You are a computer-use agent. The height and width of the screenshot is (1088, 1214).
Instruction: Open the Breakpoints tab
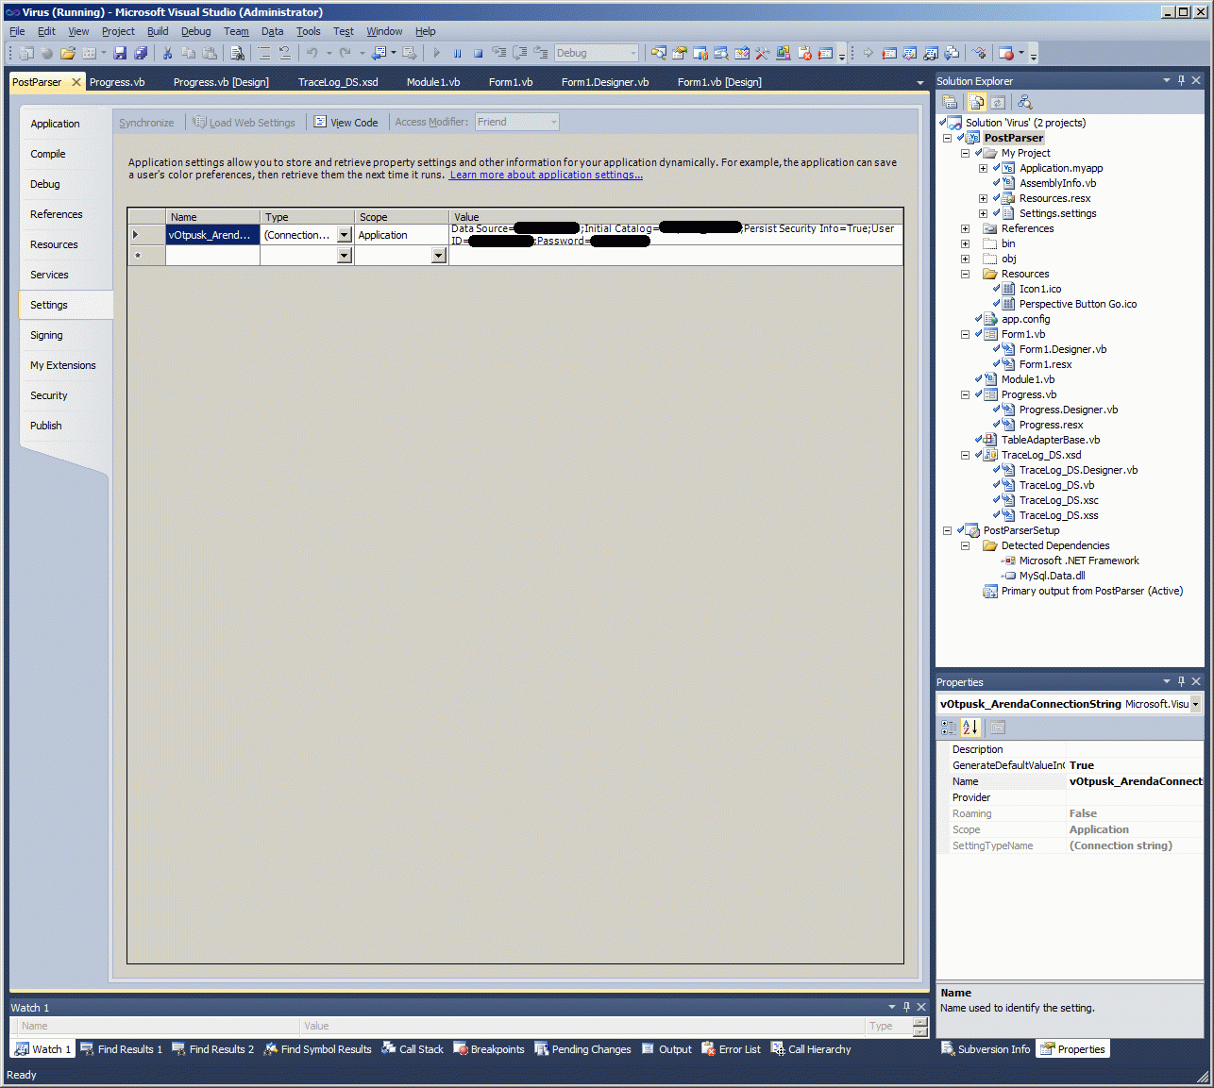coord(489,1049)
